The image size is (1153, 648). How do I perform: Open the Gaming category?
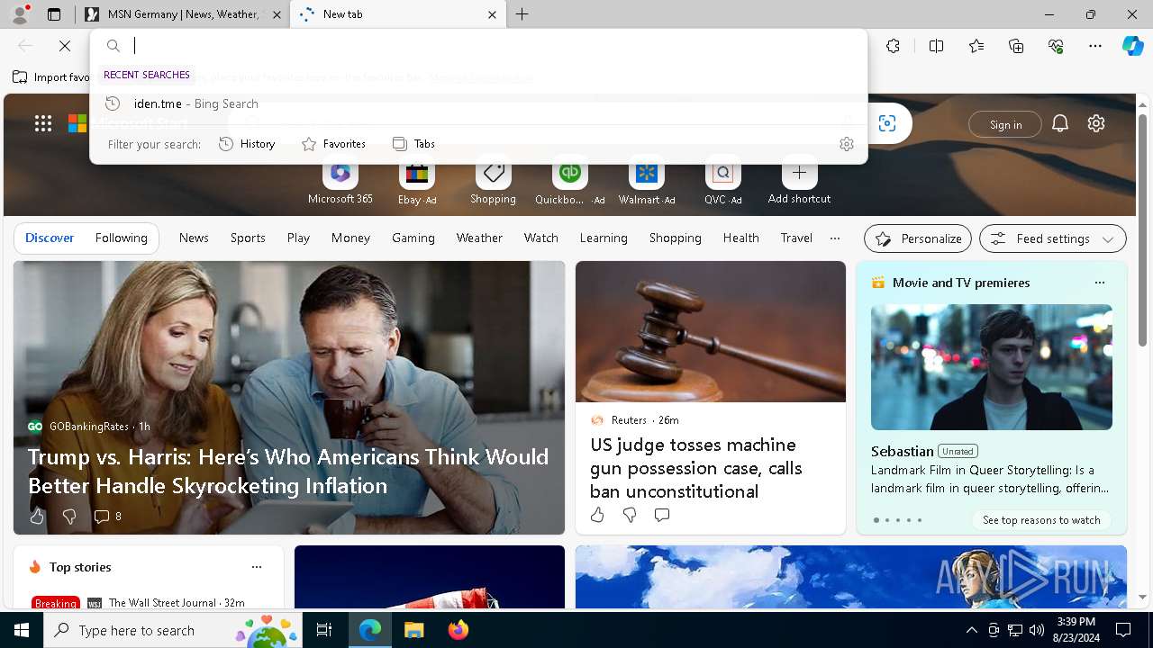pos(413,238)
